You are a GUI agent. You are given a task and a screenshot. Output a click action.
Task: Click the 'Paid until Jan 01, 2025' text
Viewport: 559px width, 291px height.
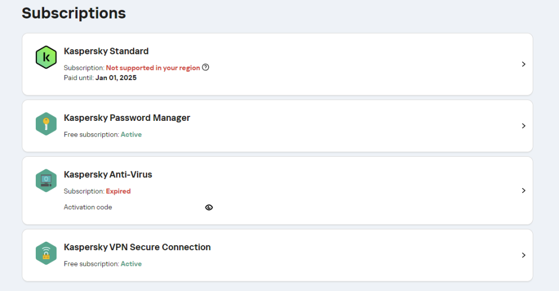click(100, 78)
